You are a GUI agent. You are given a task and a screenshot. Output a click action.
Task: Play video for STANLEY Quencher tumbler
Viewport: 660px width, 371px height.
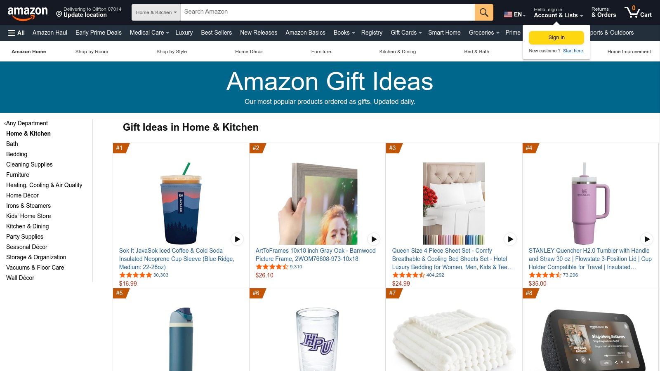647,239
